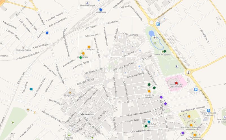This screenshot has width=226, height=140.
Task: Select the Calle Padres Capuchinos label
Action: [x=123, y=67]
